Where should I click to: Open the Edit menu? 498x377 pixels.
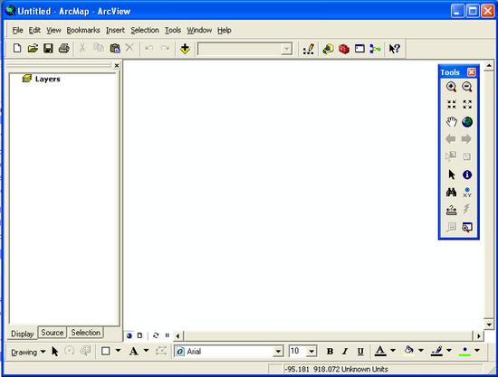pyautogui.click(x=34, y=30)
